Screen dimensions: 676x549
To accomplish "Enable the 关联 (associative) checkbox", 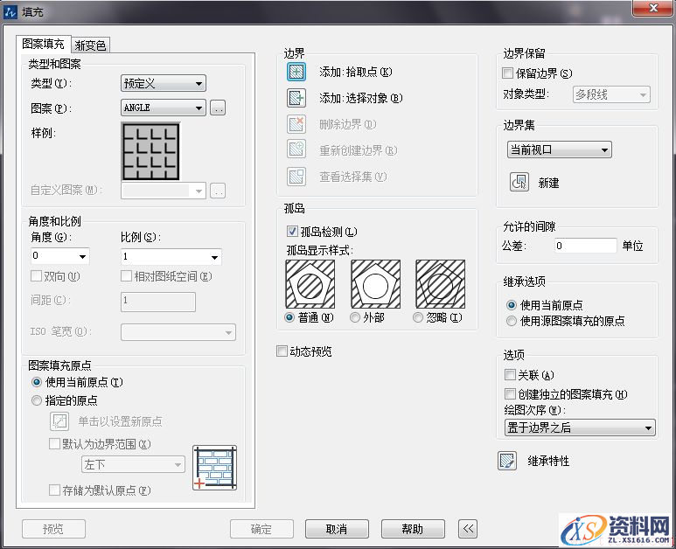I will (510, 375).
